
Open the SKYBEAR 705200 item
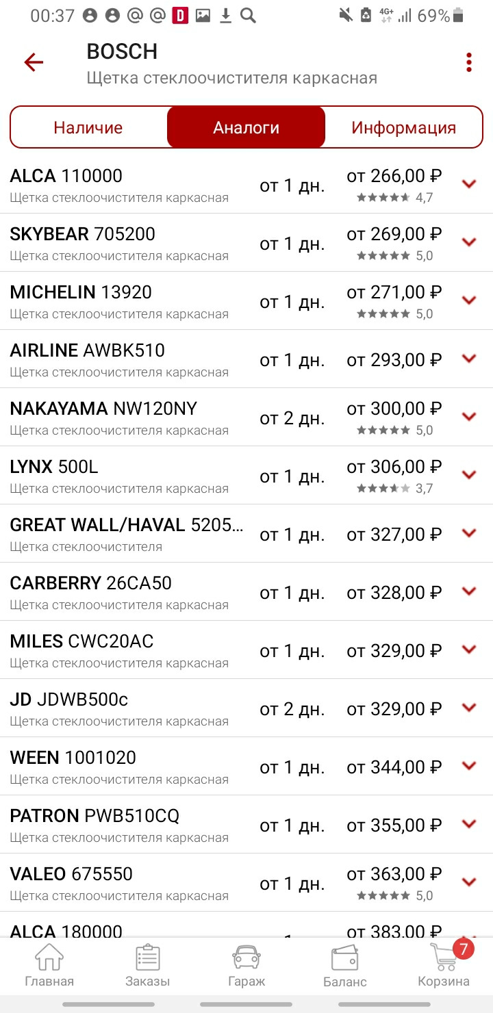[x=246, y=243]
